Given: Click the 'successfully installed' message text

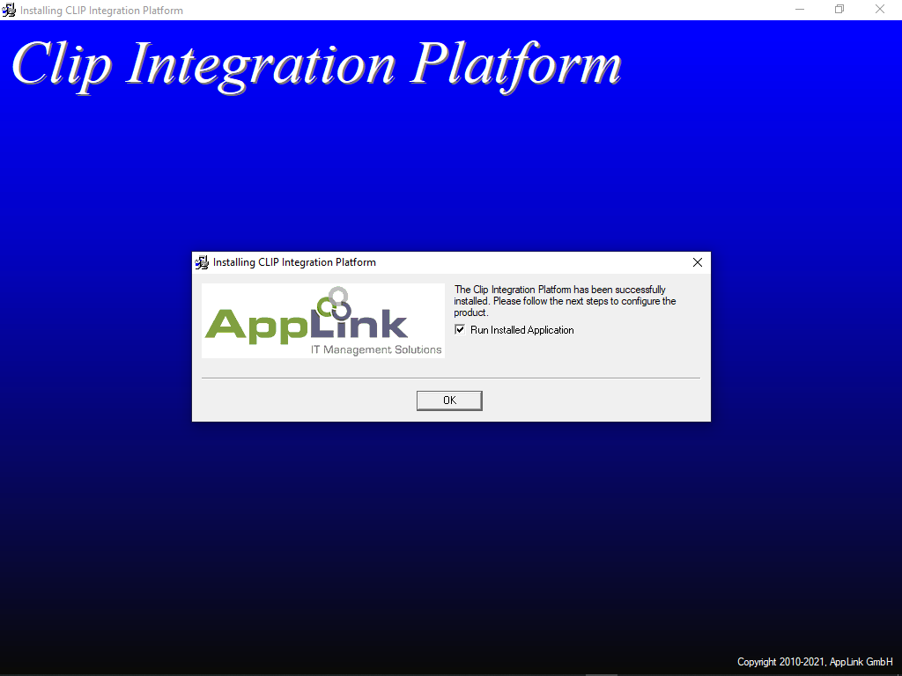Looking at the screenshot, I should coord(565,301).
